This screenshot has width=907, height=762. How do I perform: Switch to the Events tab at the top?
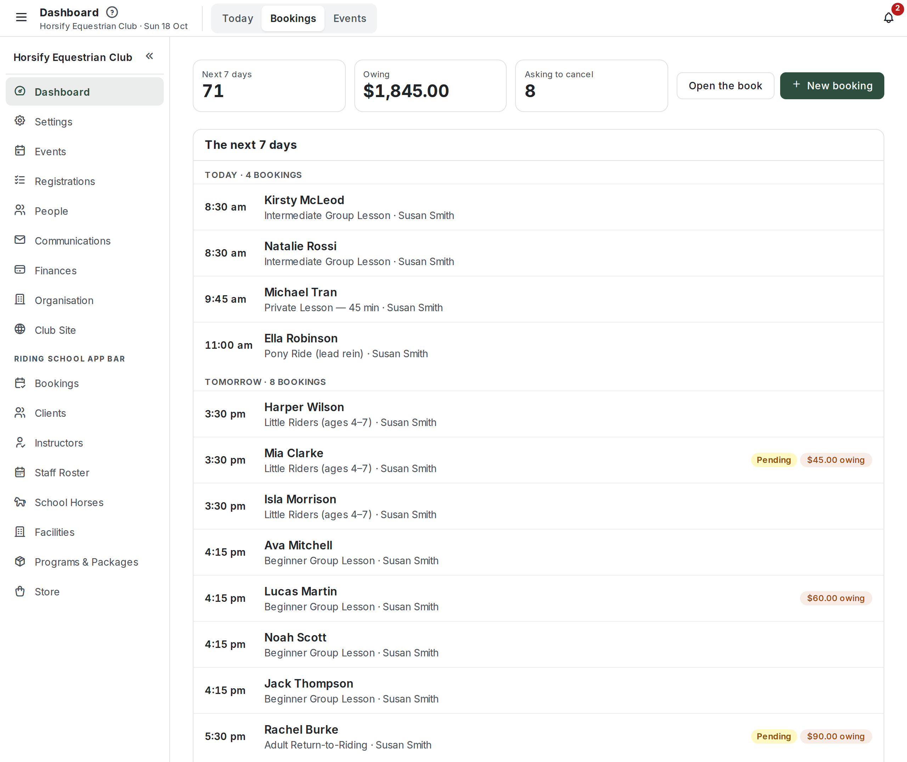pos(349,18)
